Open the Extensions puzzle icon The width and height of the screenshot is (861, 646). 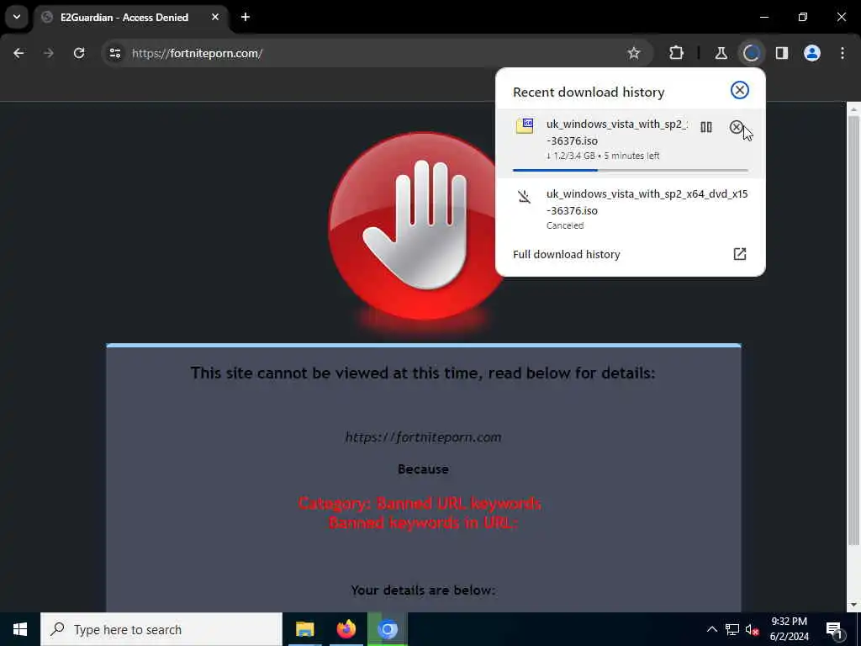(677, 53)
